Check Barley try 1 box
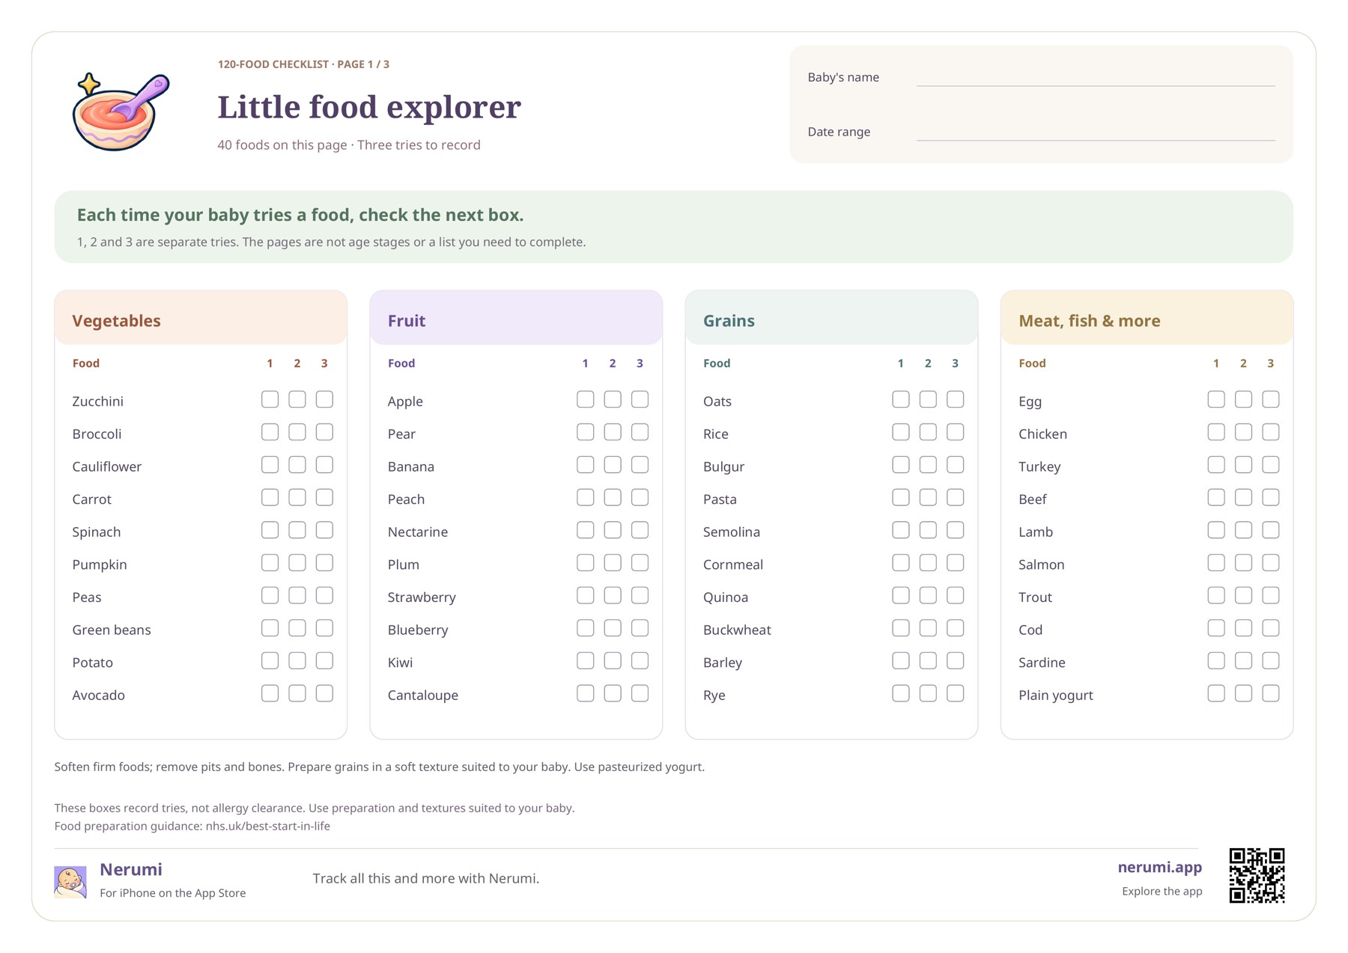Image resolution: width=1348 pixels, height=953 pixels. pos(901,661)
